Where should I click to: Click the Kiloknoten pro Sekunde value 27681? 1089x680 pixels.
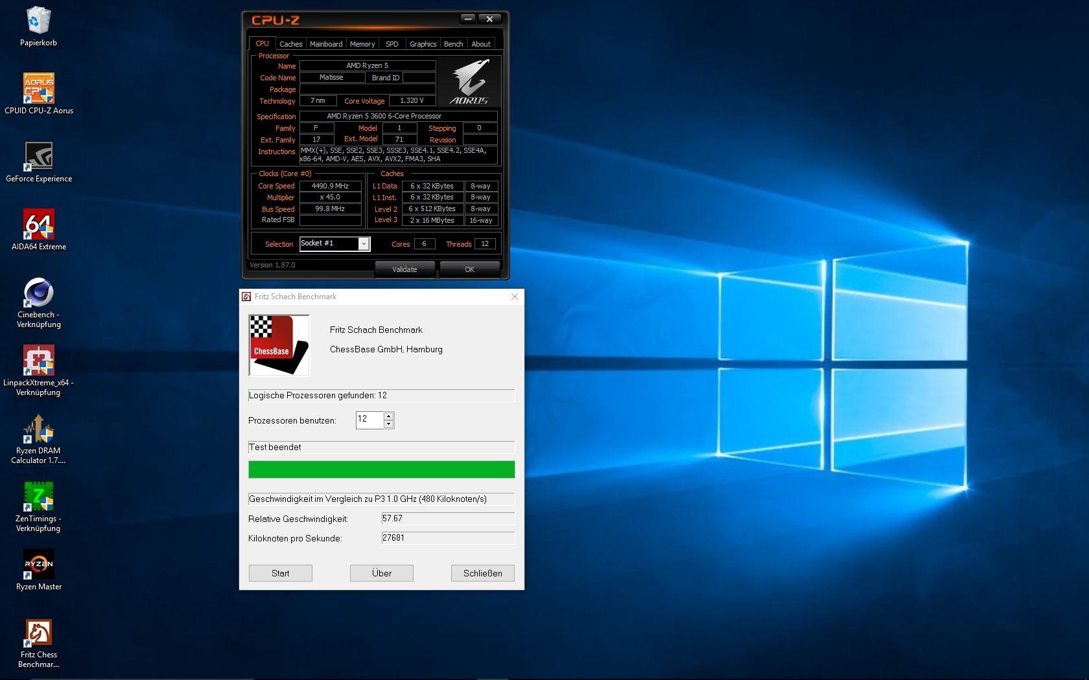pyautogui.click(x=448, y=538)
